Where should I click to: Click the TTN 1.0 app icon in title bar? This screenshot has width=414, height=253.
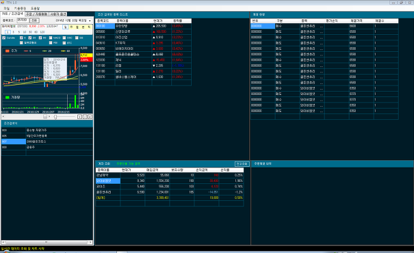(3, 2)
